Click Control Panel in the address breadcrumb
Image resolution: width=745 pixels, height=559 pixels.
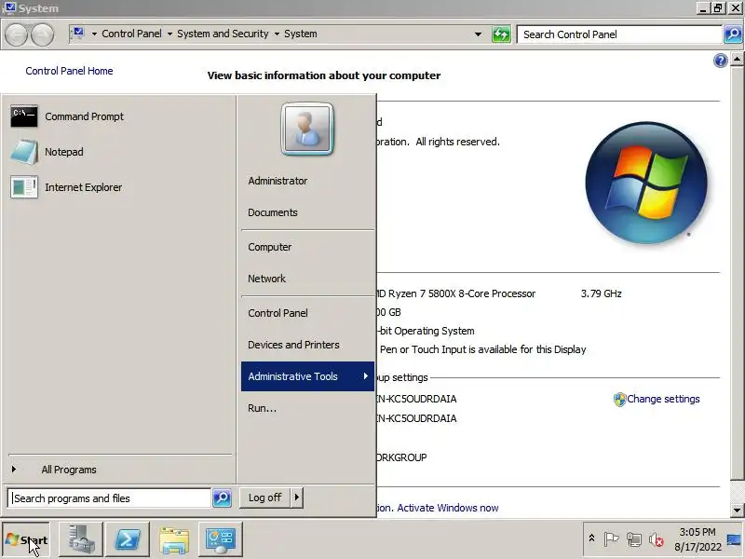click(131, 34)
